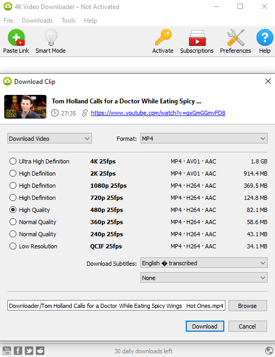Click the blue Help question mark icon
Image resolution: width=275 pixels, height=357 pixels.
[265, 37]
